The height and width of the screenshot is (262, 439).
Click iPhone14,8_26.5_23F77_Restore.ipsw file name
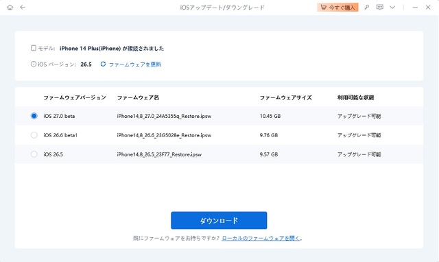[159, 154]
